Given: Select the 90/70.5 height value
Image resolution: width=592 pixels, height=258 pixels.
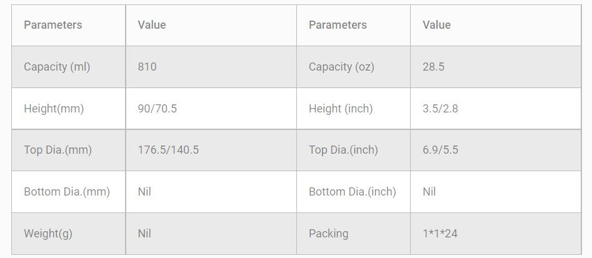Looking at the screenshot, I should 157,109.
